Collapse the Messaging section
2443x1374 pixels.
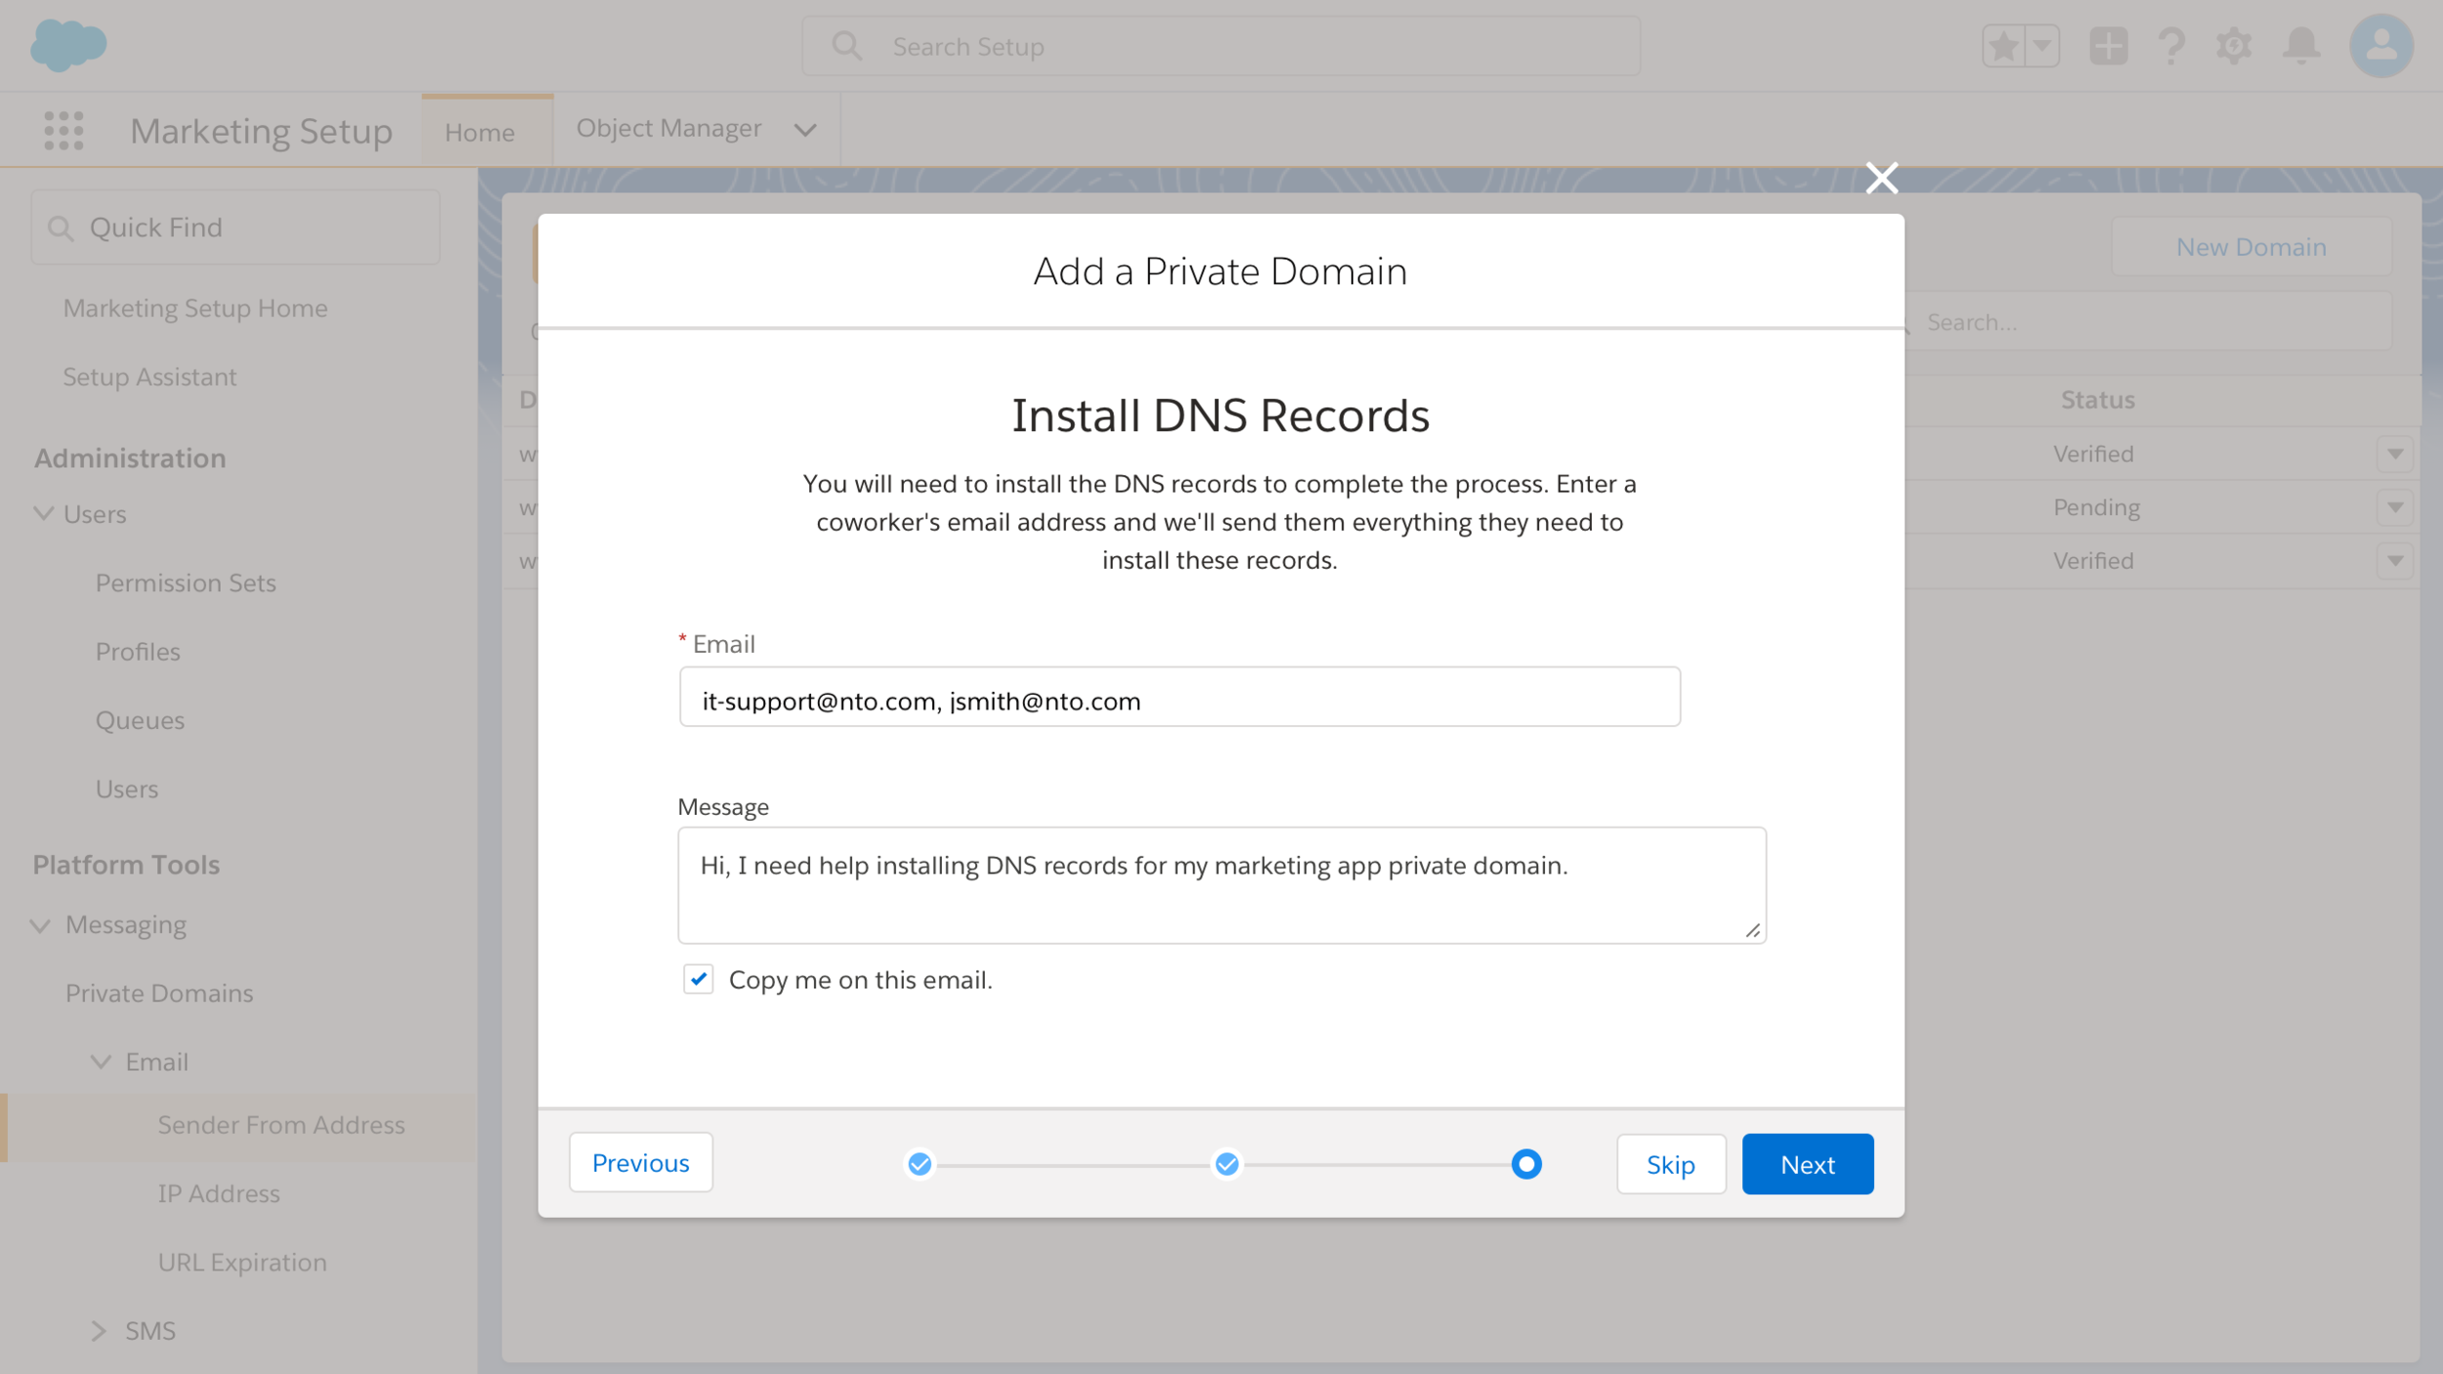(41, 925)
